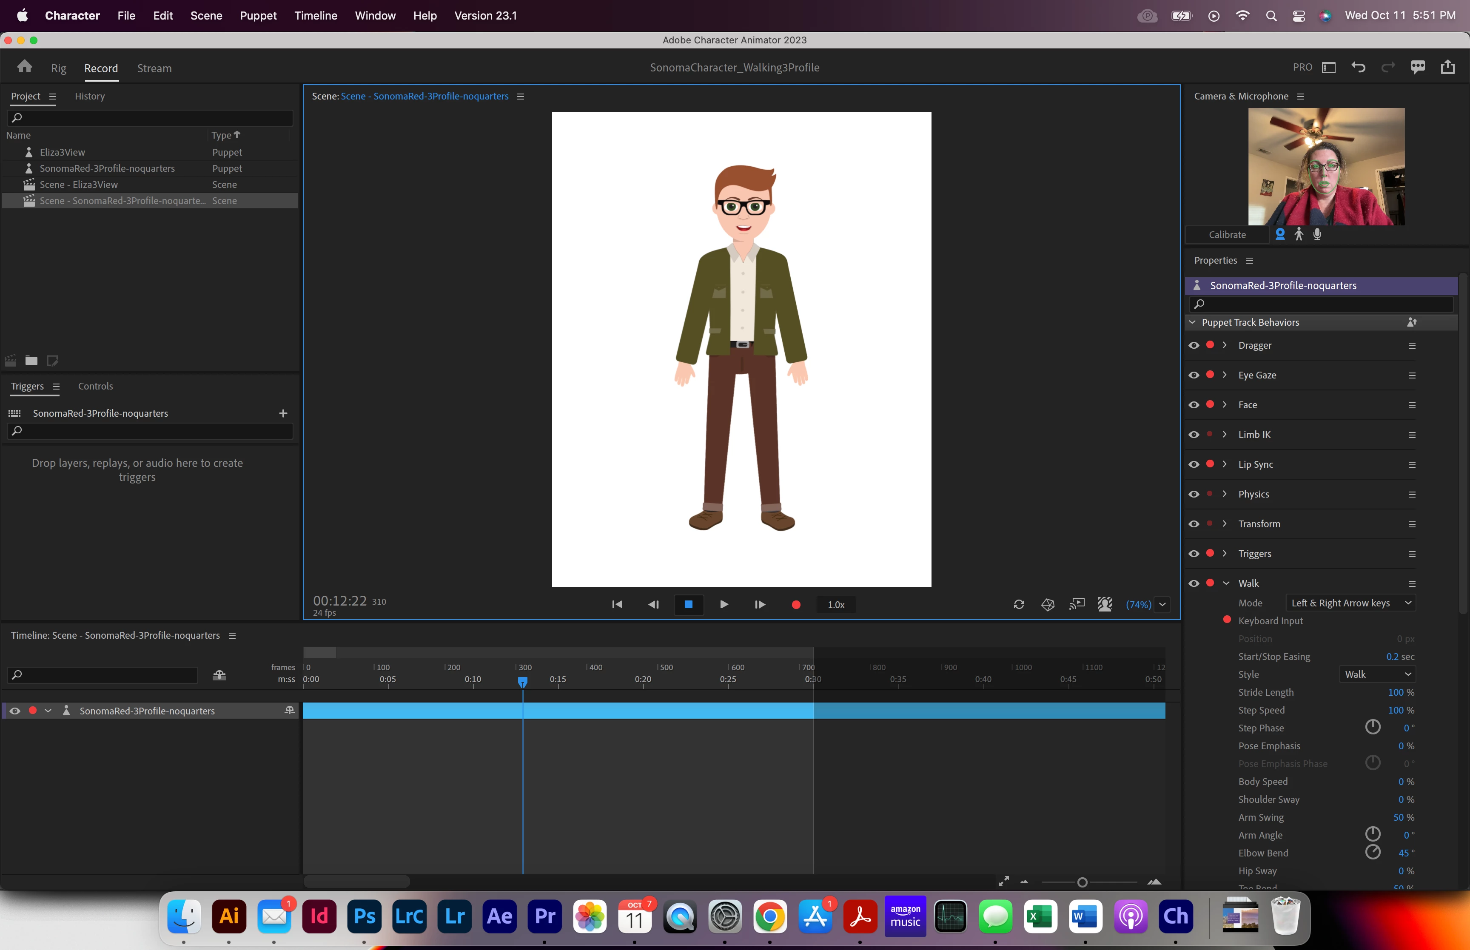Click the Share/export icon at top right
This screenshot has height=950, width=1470.
tap(1447, 67)
